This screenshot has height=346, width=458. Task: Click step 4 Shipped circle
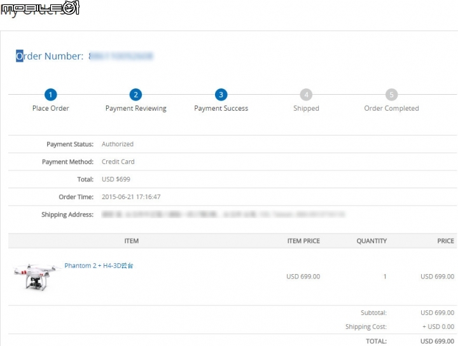tap(306, 95)
